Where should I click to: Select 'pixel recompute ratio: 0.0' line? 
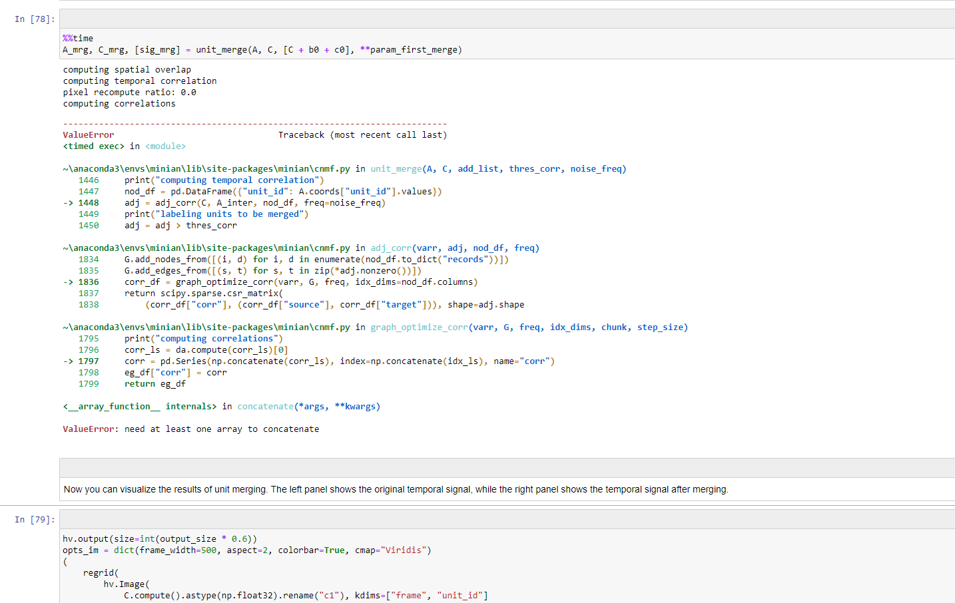pyautogui.click(x=130, y=93)
